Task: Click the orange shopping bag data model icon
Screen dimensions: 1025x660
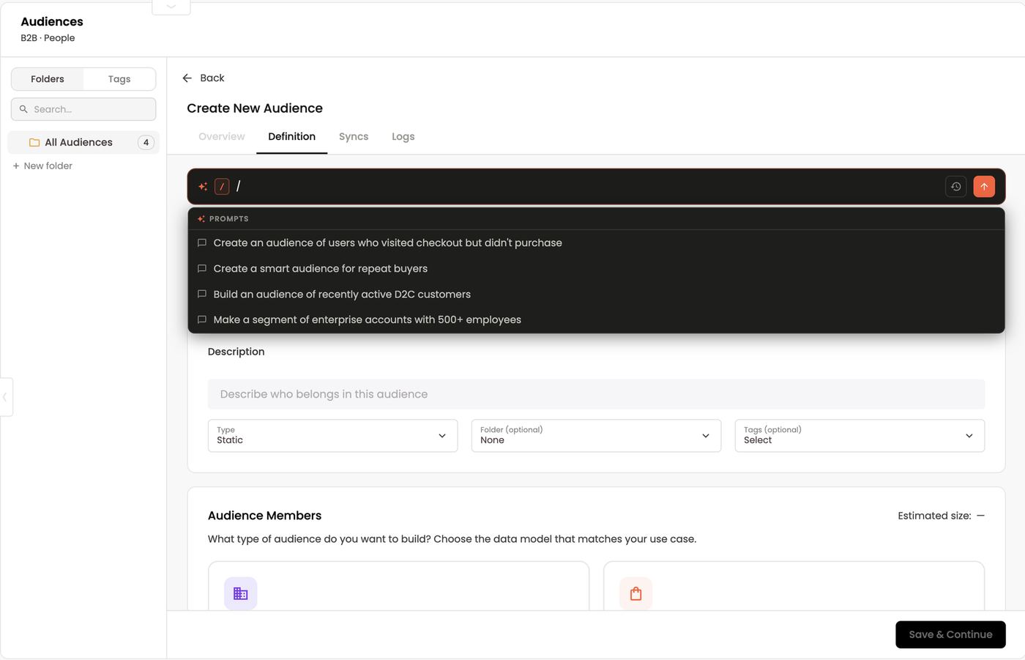Action: (x=635, y=593)
